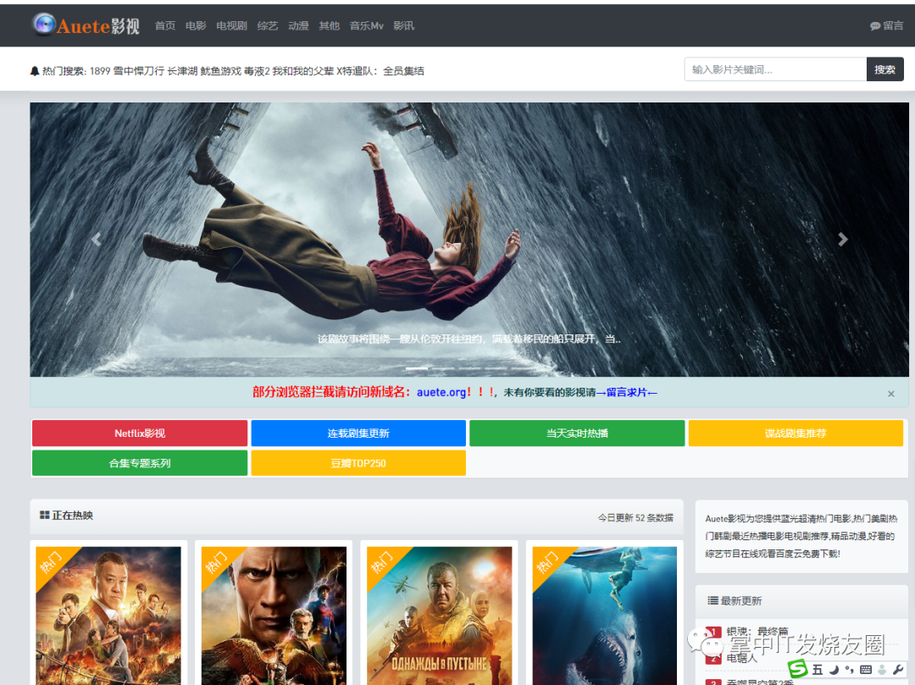This screenshot has height=685, width=915.
Task: Open the wrench settings icon in IME bar
Action: point(897,670)
